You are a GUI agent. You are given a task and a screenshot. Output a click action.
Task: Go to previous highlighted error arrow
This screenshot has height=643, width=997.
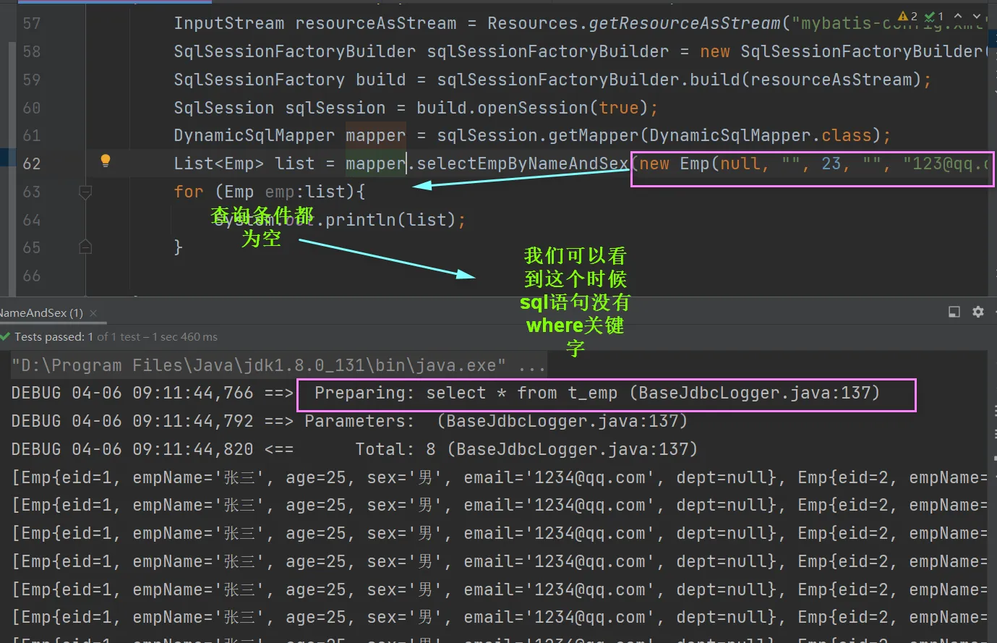point(958,16)
